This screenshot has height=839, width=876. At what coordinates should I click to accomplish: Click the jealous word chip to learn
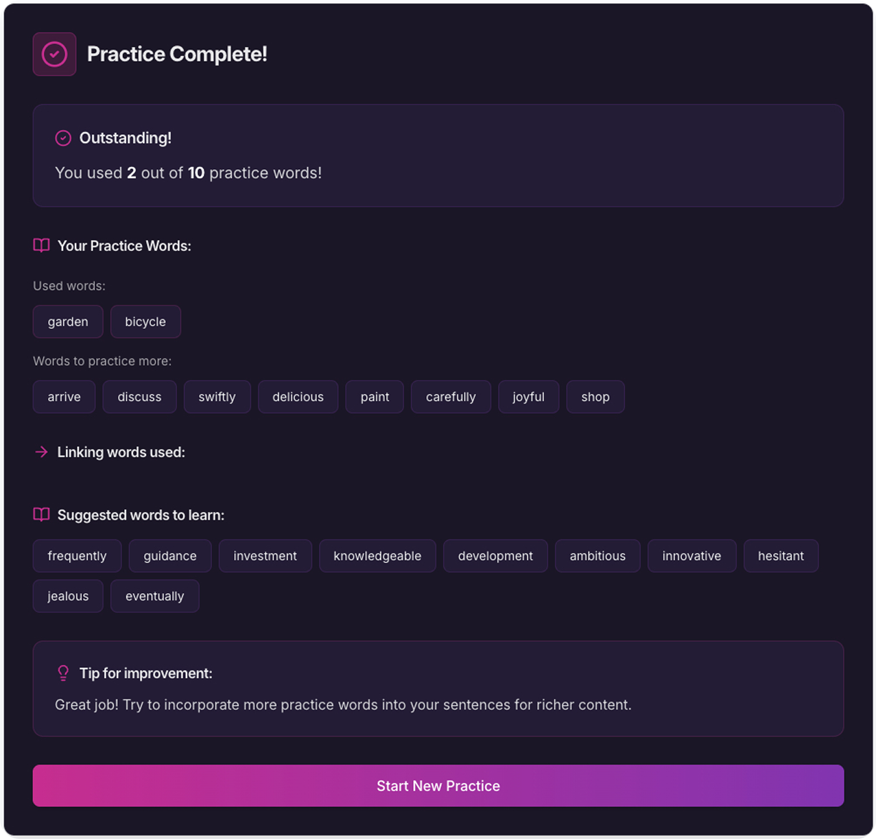tap(67, 596)
